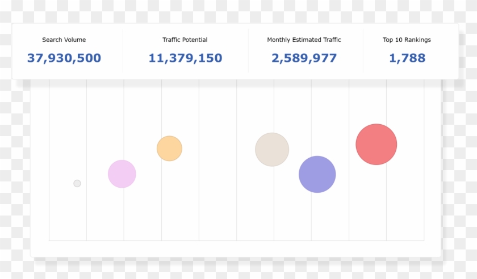Click divider between Traffic Potential and Monthly Estimated Traffic
477x279 pixels.
point(248,51)
